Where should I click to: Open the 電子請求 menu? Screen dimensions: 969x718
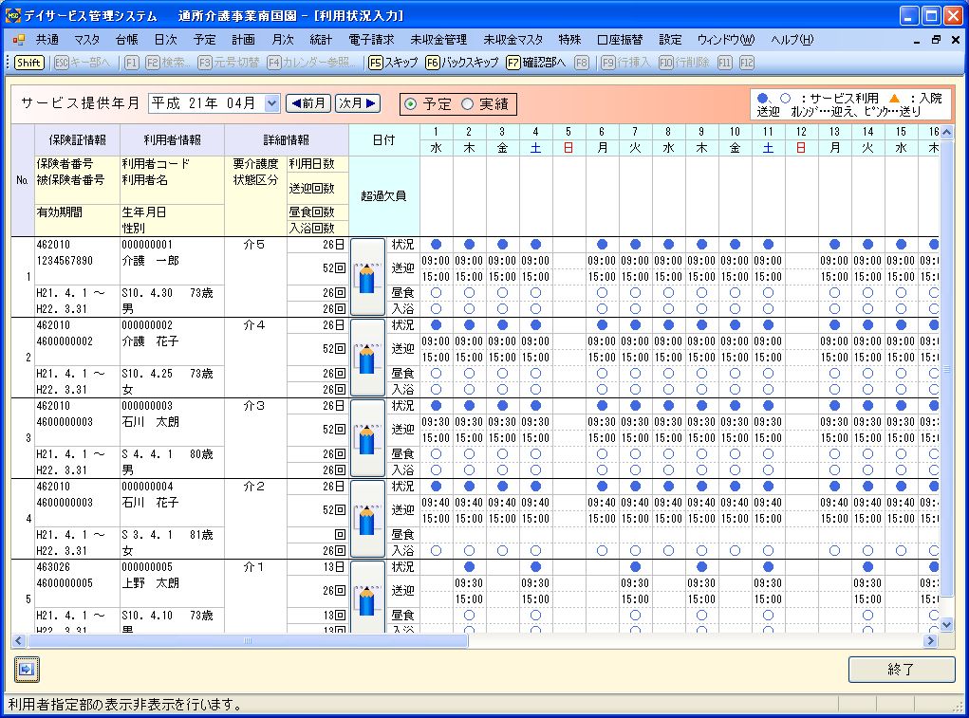(371, 40)
